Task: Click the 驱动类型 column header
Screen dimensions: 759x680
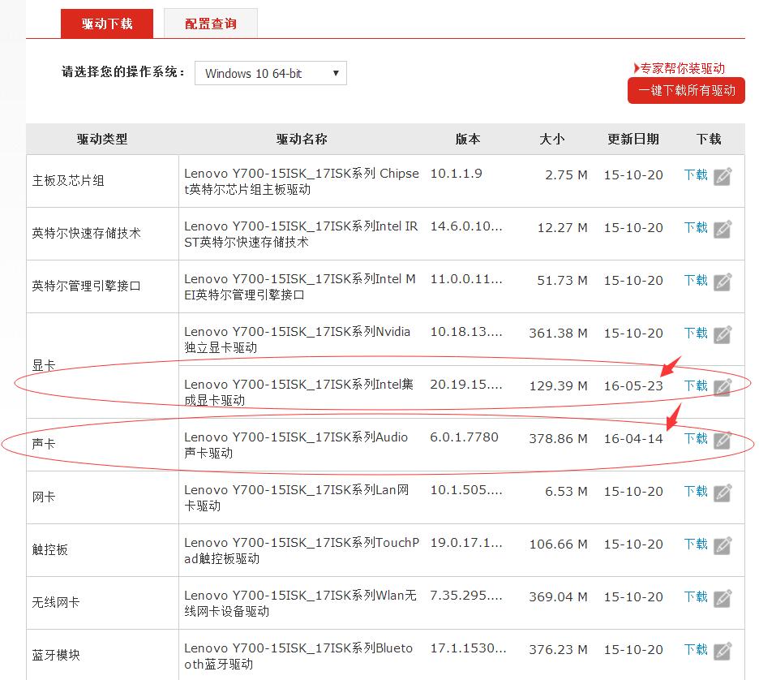Action: tap(102, 140)
